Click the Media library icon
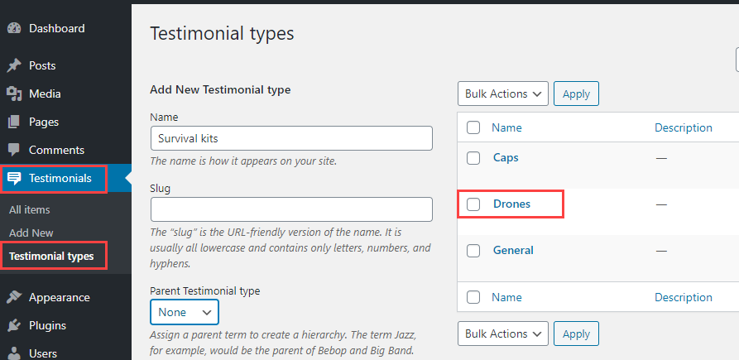The width and height of the screenshot is (739, 360). click(x=14, y=94)
